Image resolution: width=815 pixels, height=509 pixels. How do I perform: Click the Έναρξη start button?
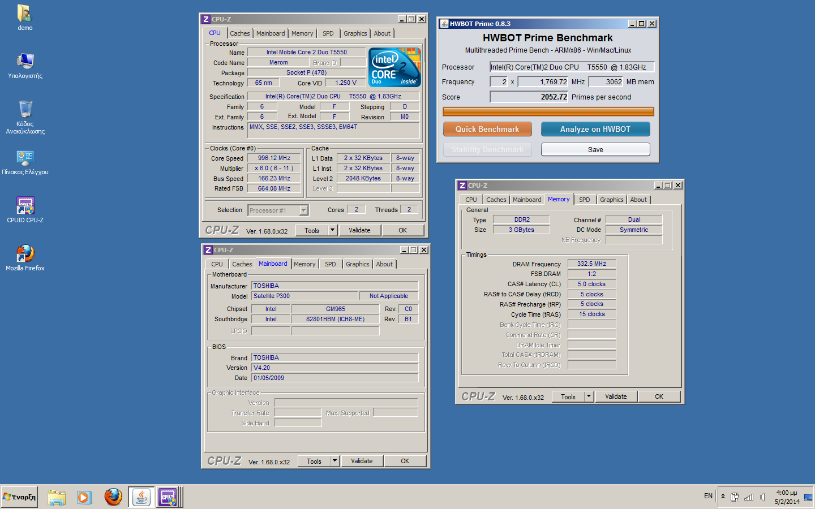[x=19, y=497]
